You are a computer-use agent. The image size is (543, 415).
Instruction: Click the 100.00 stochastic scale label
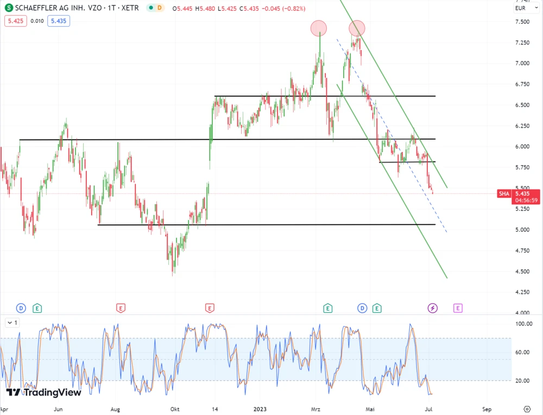(523, 324)
